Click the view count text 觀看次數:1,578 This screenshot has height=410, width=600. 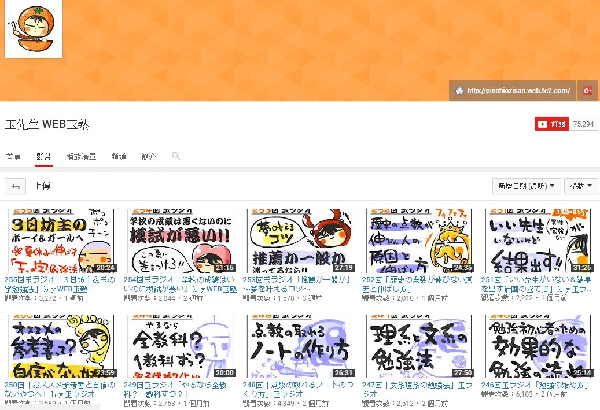click(x=268, y=298)
